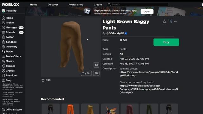Open the Create tab
Image resolution: width=203 pixels, height=114 pixels.
click(98, 5)
